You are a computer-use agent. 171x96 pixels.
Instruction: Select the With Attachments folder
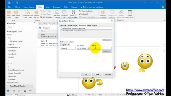pos(16,41)
